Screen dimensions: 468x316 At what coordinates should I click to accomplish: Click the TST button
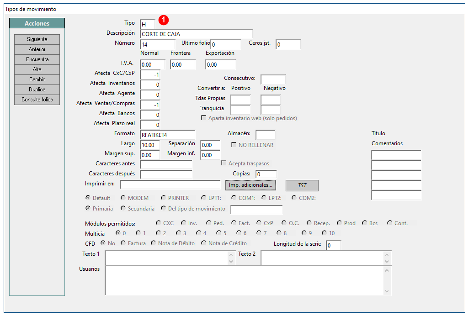(302, 185)
